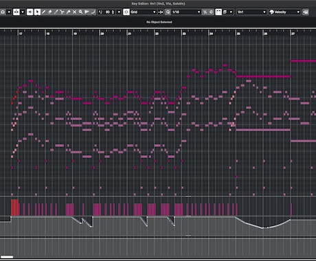316x261 pixels.
Task: Click the part list window icon
Action: click(225, 12)
